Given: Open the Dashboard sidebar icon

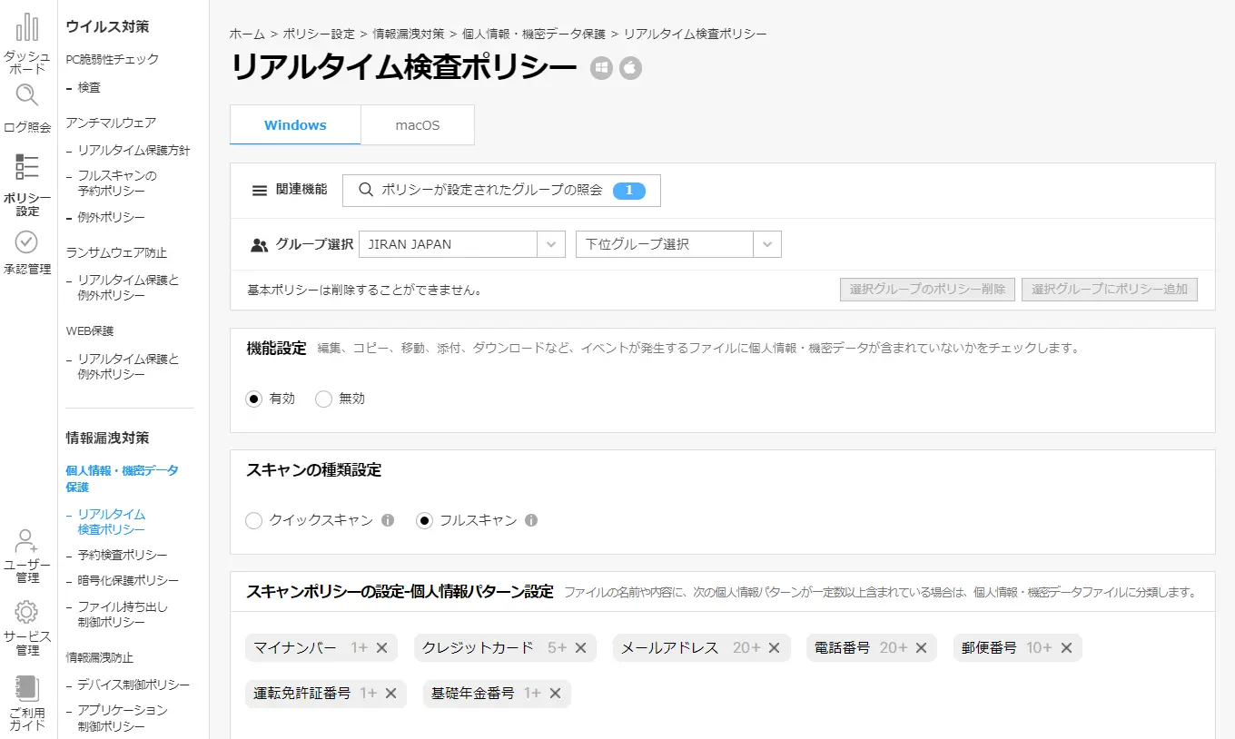Looking at the screenshot, I should coord(27,28).
